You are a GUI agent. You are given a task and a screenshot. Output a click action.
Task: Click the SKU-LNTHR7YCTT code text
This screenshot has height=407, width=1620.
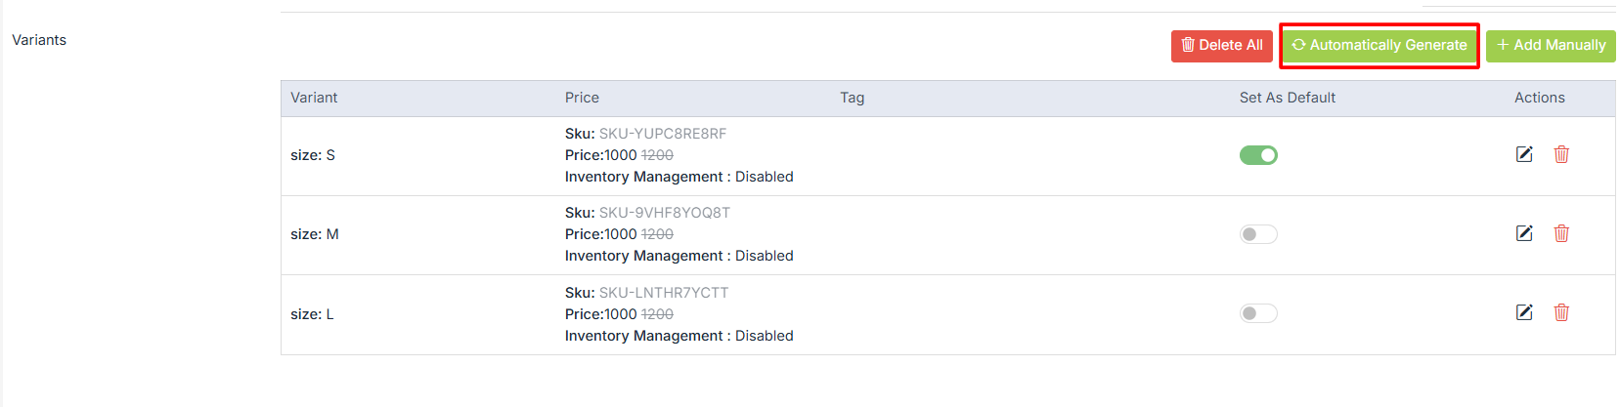click(x=663, y=293)
